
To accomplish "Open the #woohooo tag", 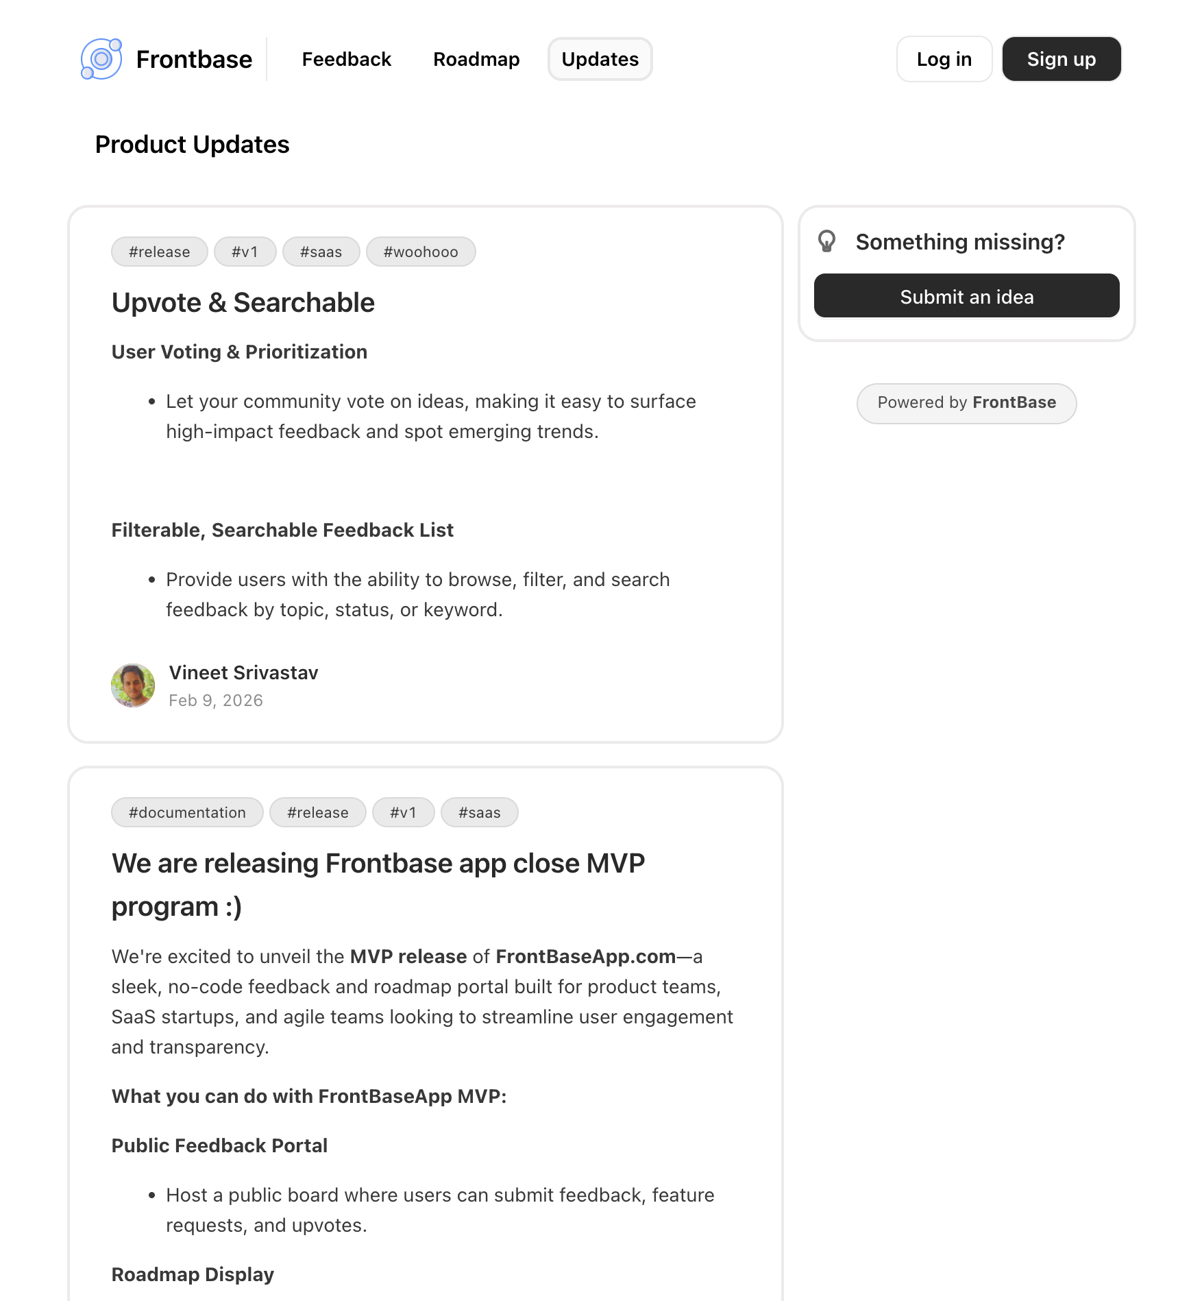I will pyautogui.click(x=420, y=252).
